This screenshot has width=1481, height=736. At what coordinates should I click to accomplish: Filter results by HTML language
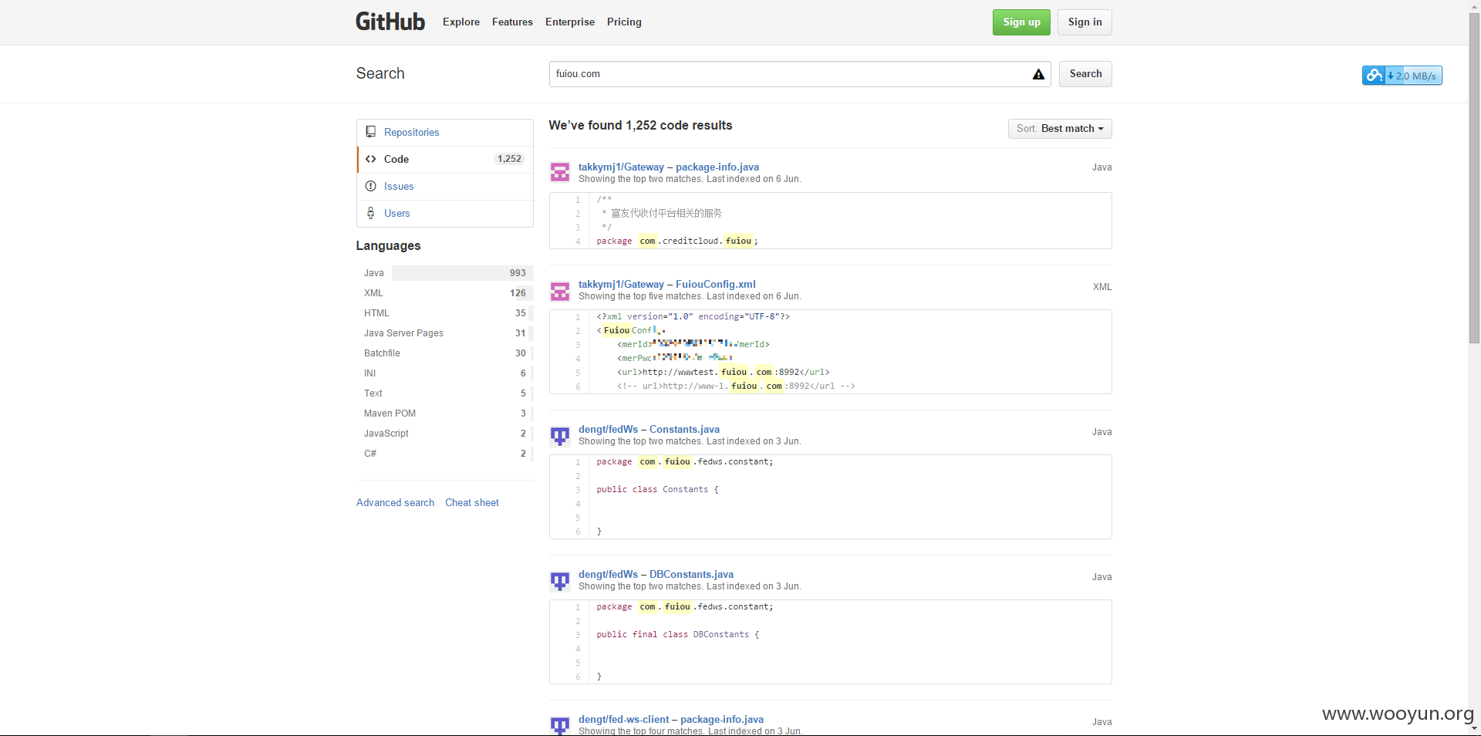tap(445, 313)
